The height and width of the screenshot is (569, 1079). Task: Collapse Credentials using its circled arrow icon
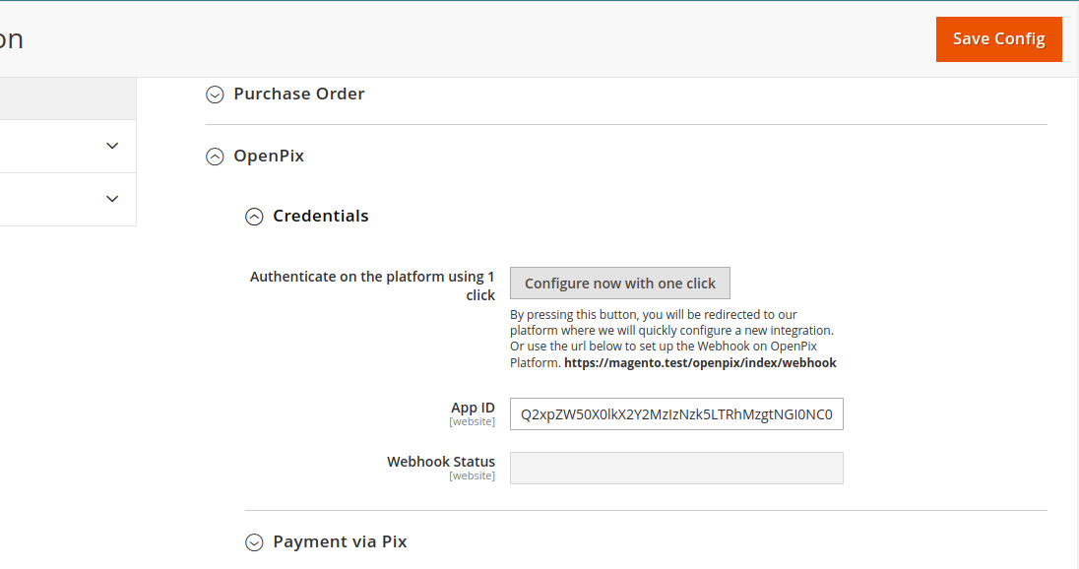click(254, 217)
